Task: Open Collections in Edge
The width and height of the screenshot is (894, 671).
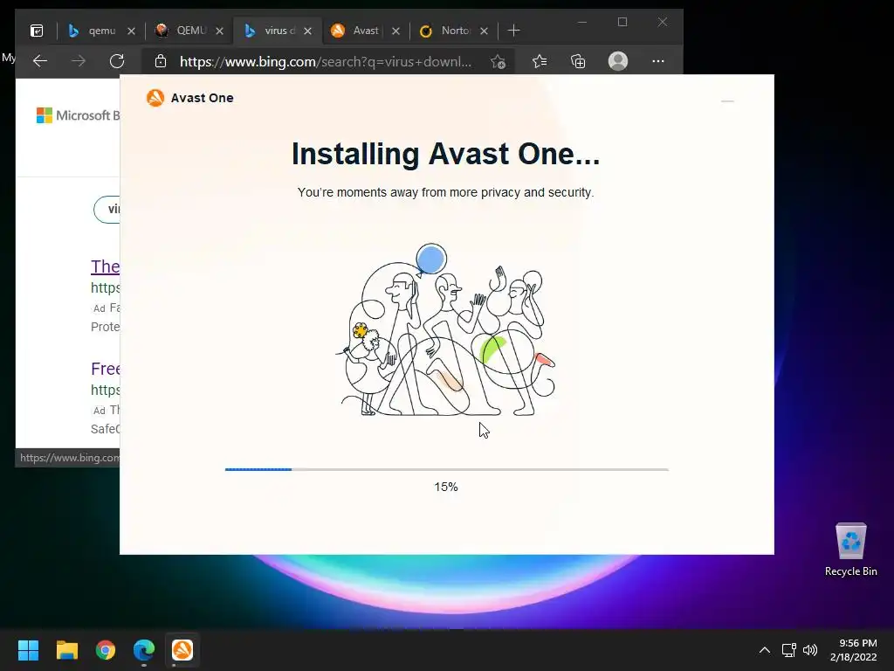Action: click(x=578, y=61)
